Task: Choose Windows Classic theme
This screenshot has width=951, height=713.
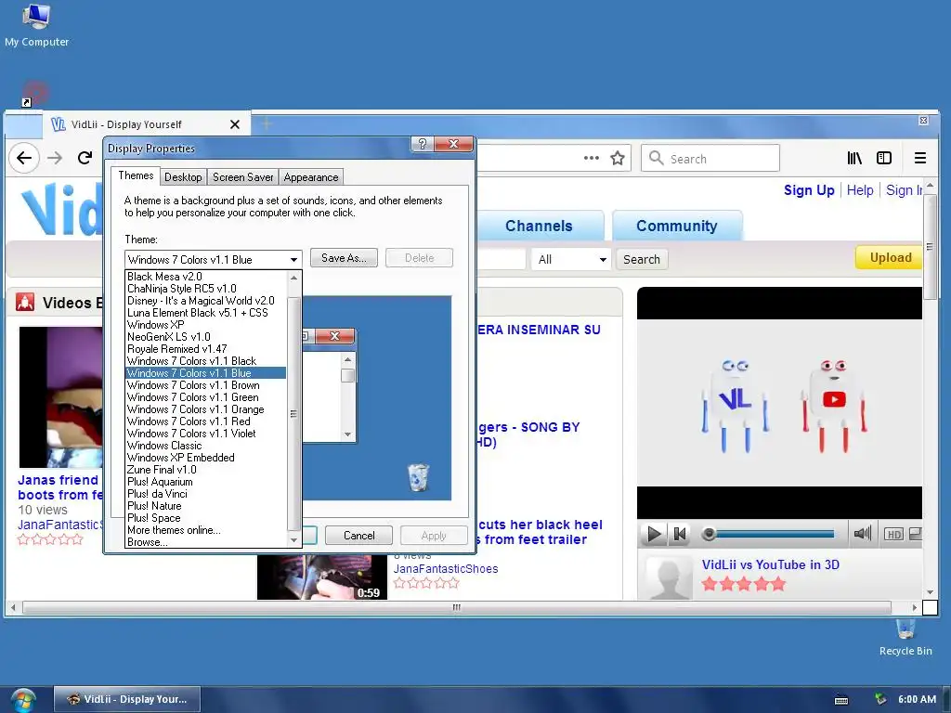Action: click(205, 446)
